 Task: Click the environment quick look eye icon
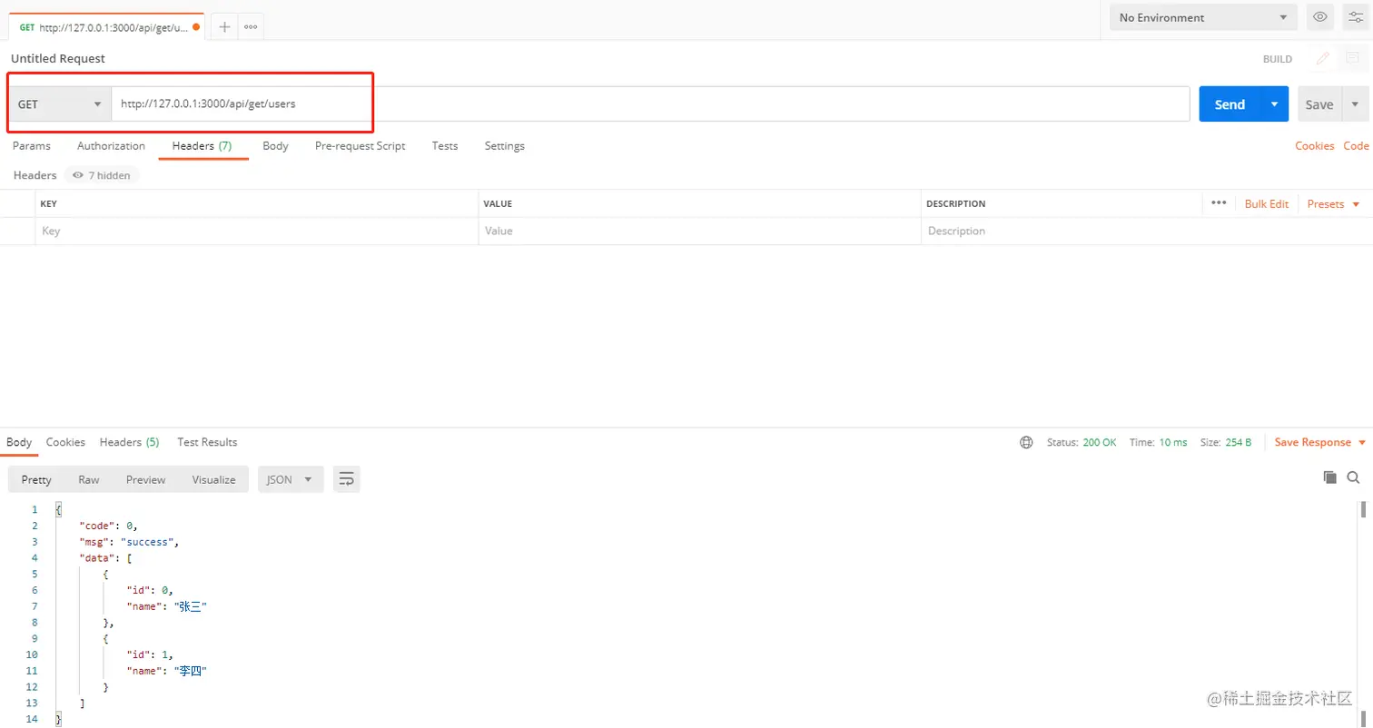1319,17
